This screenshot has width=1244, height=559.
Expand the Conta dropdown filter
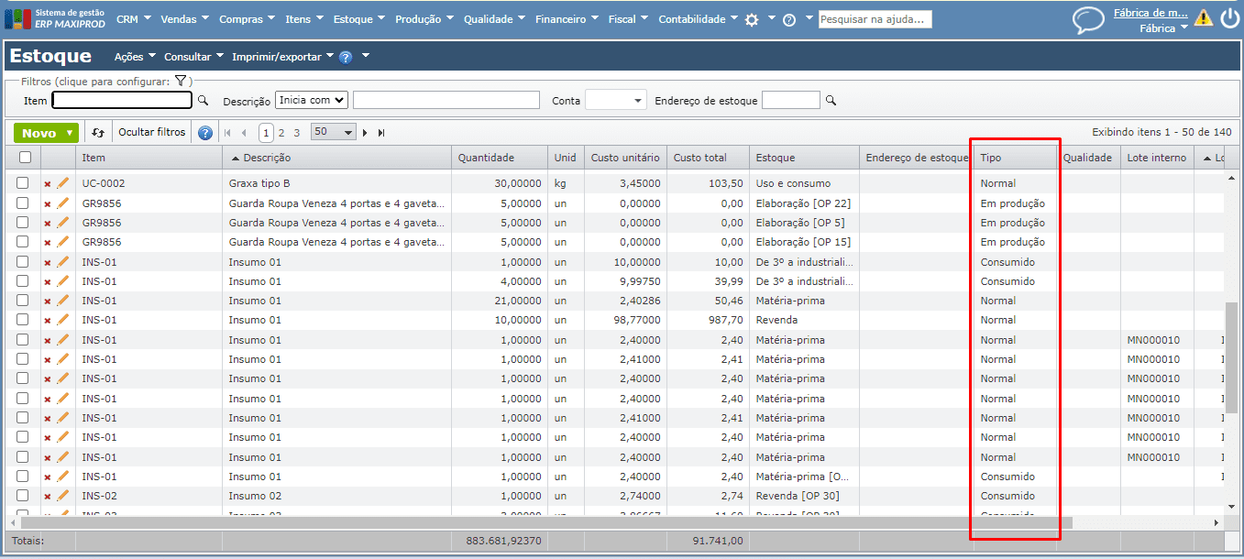tap(615, 101)
